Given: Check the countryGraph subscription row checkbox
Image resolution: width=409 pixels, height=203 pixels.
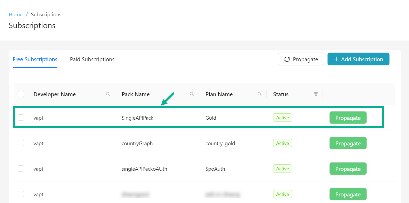Looking at the screenshot, I should pos(21,143).
